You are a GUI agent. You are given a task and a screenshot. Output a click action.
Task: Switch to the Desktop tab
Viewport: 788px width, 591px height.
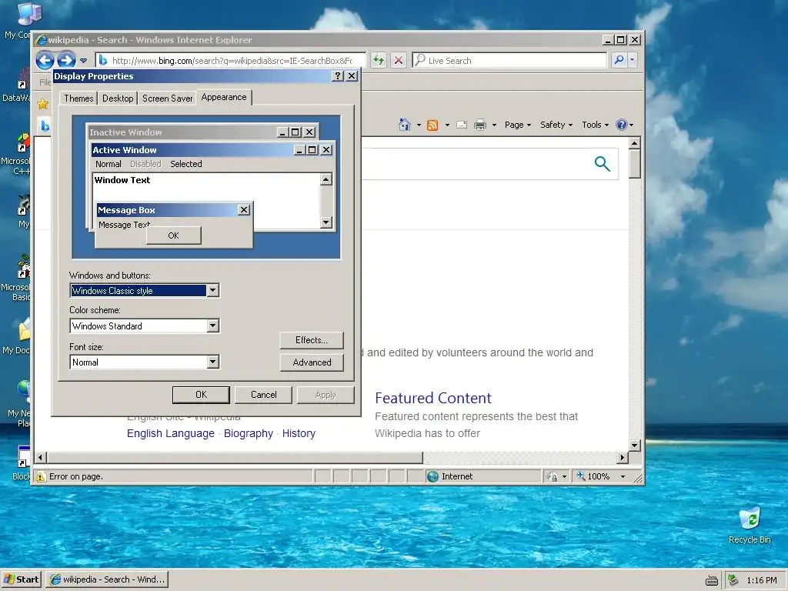118,98
